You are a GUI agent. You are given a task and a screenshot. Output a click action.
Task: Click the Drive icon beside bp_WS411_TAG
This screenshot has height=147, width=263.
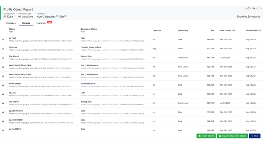(3, 112)
